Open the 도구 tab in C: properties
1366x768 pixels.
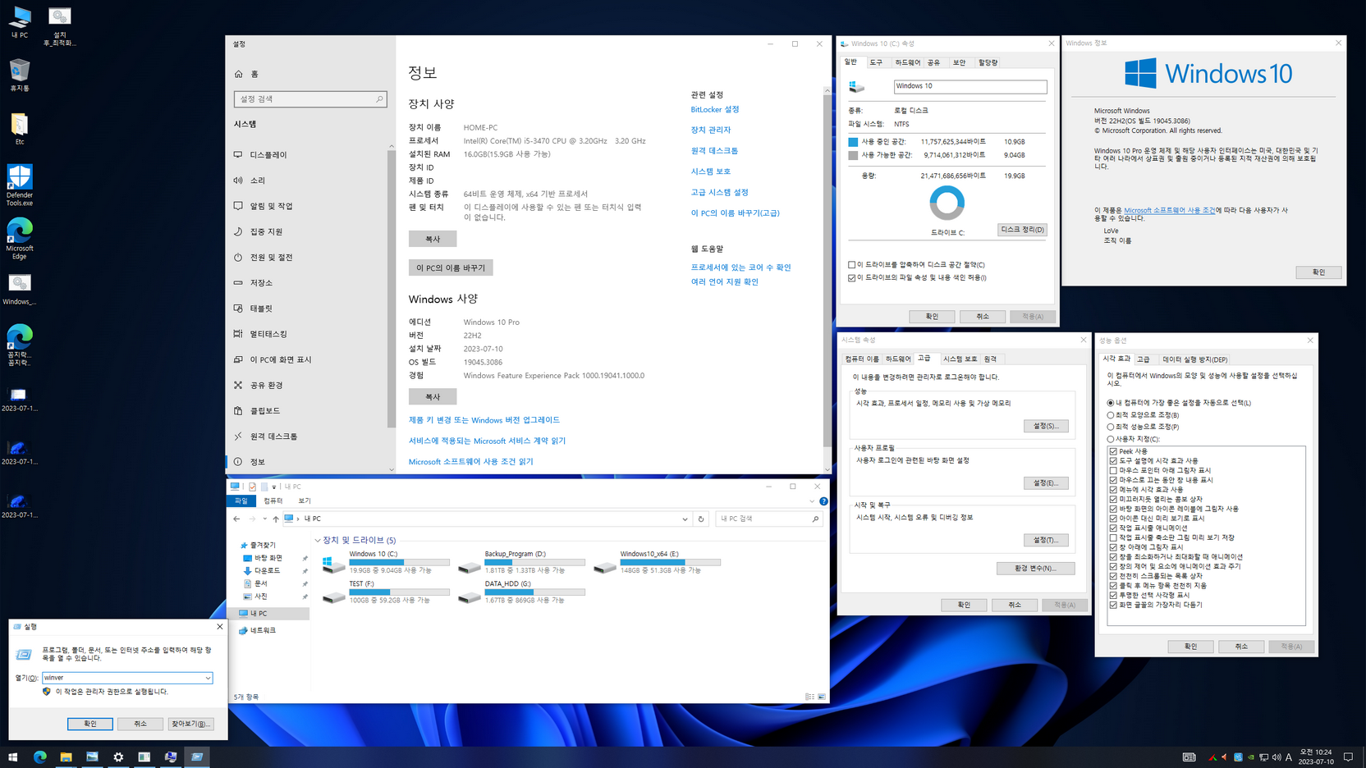876,62
